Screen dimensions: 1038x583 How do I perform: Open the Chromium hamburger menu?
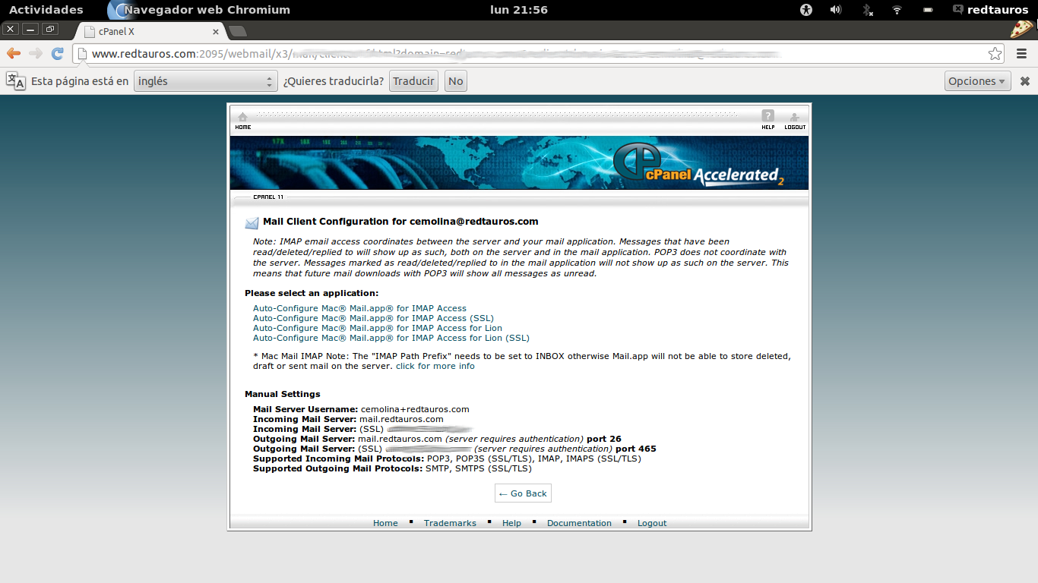coord(1021,54)
